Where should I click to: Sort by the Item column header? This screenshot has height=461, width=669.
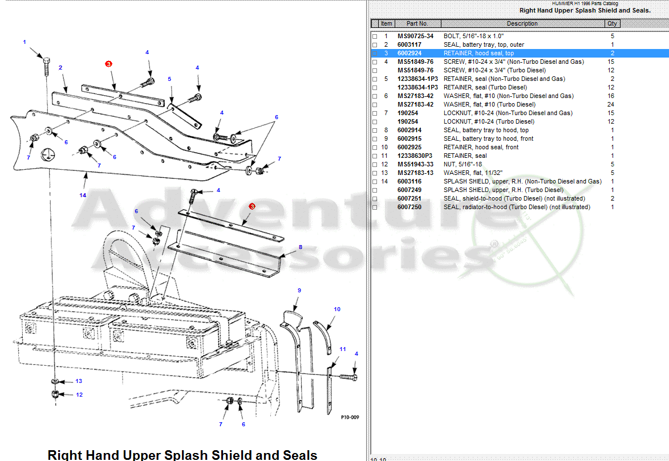(387, 23)
